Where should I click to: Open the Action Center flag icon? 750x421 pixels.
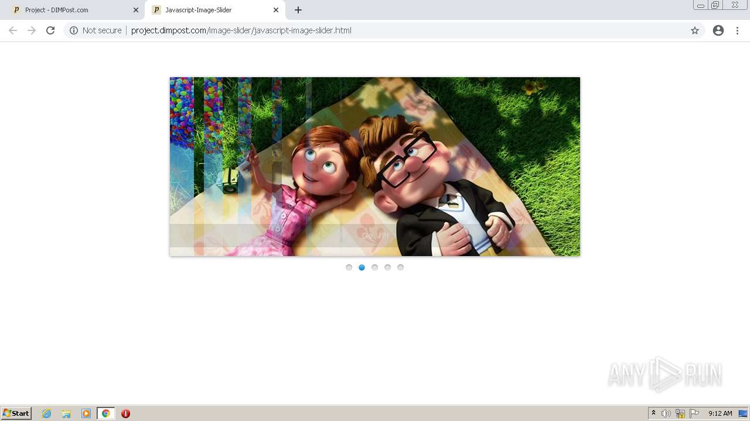point(694,413)
